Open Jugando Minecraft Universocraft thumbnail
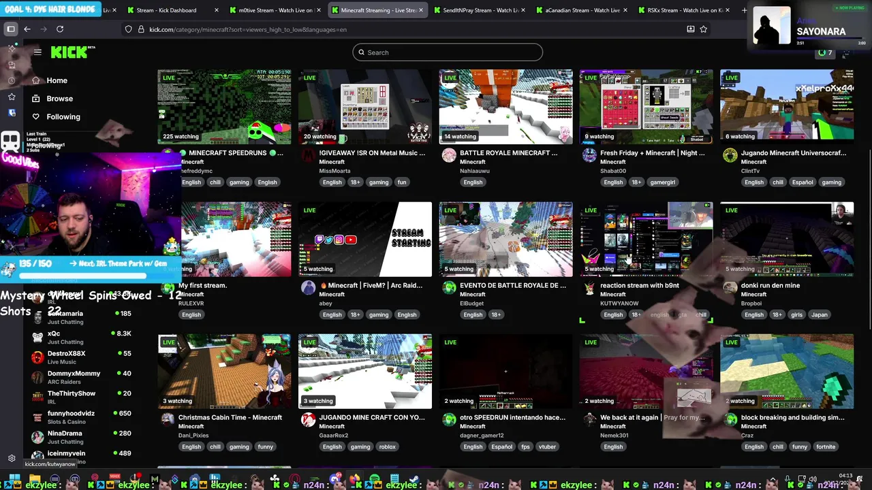The width and height of the screenshot is (872, 490). point(787,107)
